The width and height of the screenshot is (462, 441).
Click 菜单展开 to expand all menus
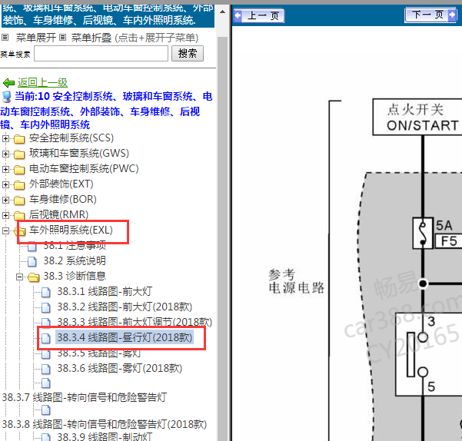(x=35, y=38)
